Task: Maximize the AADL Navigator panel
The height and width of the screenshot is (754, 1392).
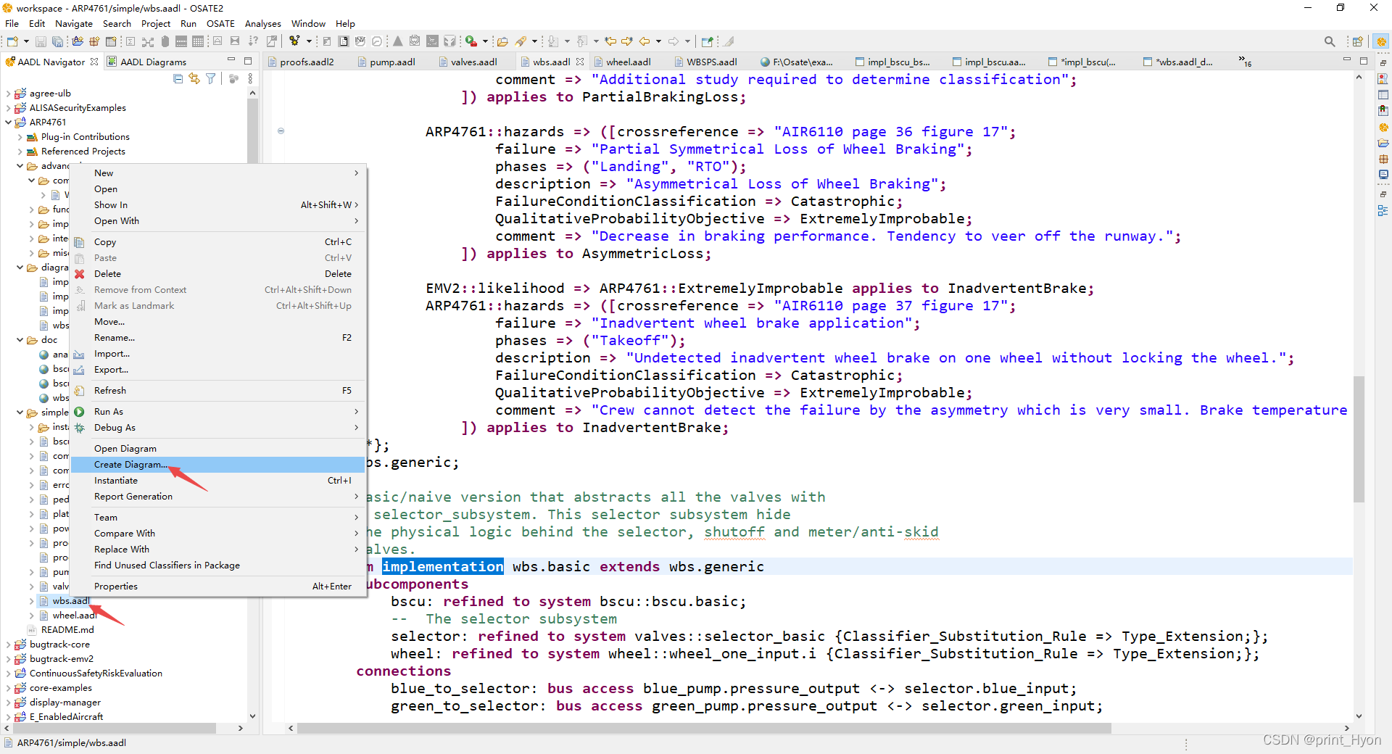Action: tap(248, 61)
